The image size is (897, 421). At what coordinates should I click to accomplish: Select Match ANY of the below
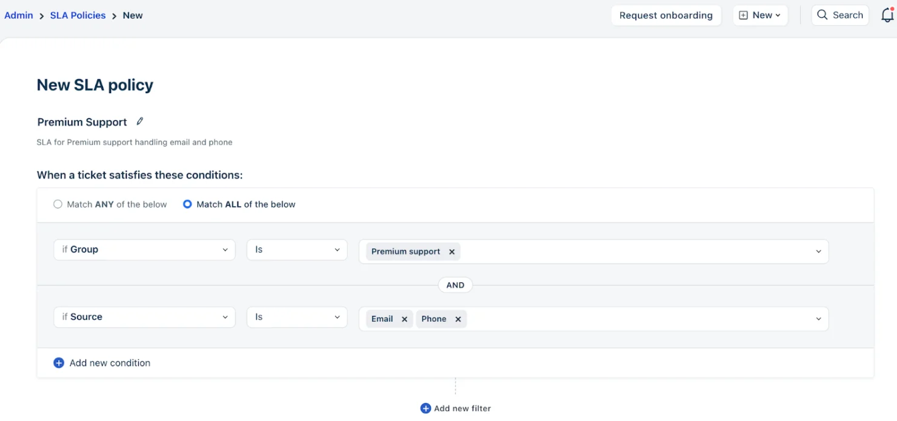[58, 204]
